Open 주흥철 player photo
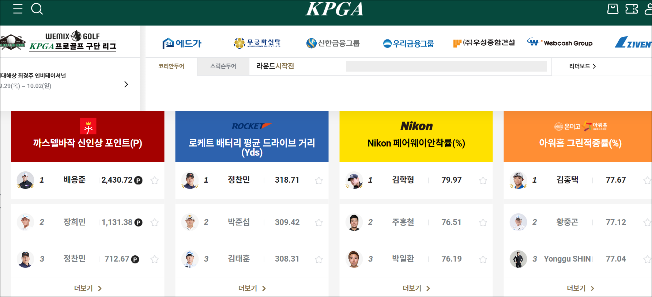Image resolution: width=652 pixels, height=297 pixels. tap(354, 222)
